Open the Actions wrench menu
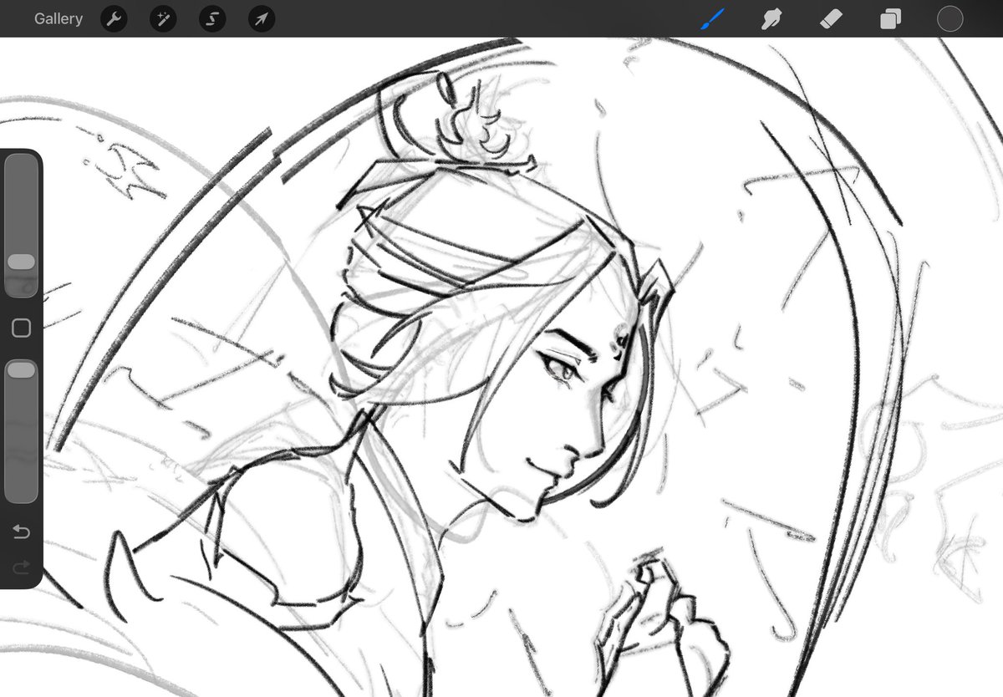The height and width of the screenshot is (697, 1003). pyautogui.click(x=114, y=18)
